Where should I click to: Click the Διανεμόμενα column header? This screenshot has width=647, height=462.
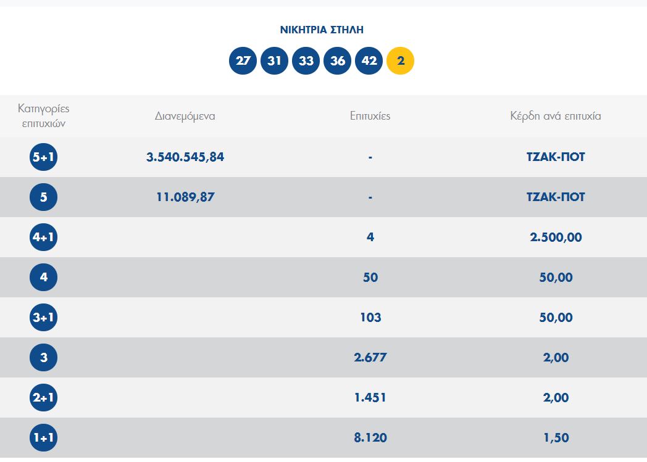pyautogui.click(x=185, y=116)
